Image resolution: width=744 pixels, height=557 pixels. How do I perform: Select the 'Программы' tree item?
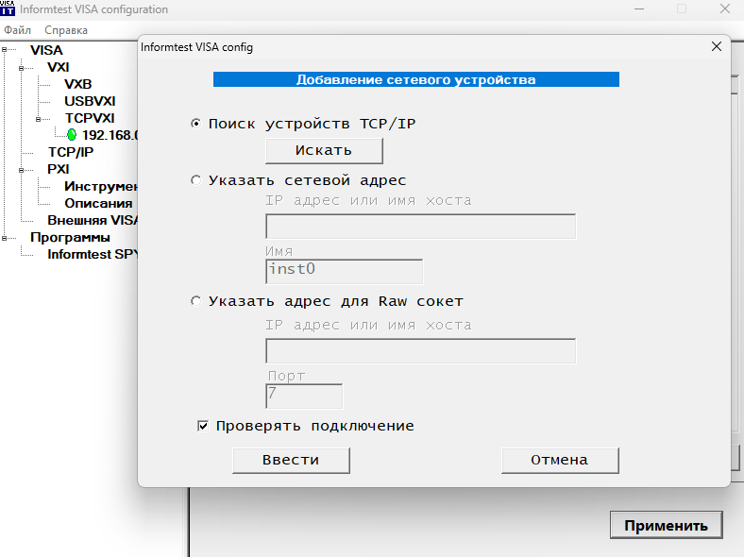[x=70, y=237]
